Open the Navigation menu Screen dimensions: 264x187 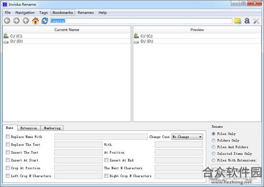(25, 12)
